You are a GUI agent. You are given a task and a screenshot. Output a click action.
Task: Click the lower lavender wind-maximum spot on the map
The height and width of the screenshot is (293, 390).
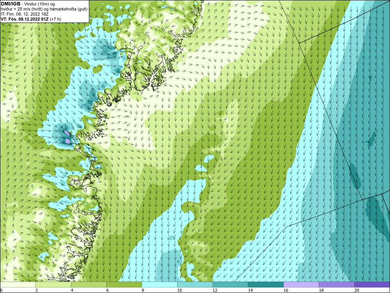[67, 141]
